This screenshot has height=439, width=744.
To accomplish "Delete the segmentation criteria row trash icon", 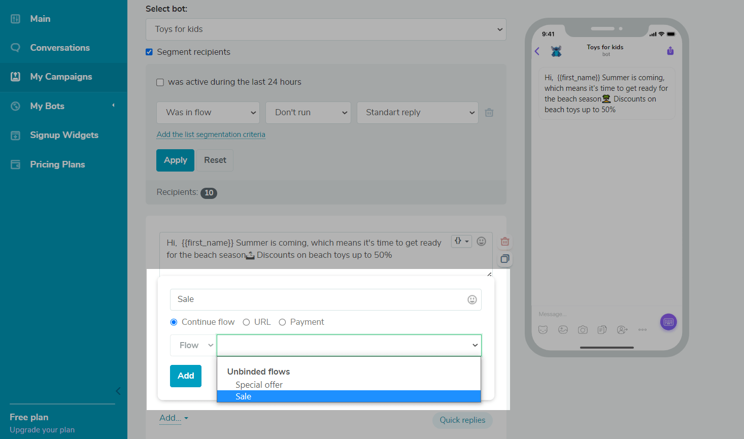I will (x=489, y=113).
